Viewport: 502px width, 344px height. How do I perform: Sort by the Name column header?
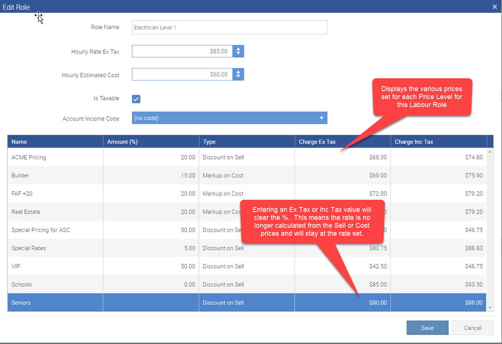pos(55,142)
